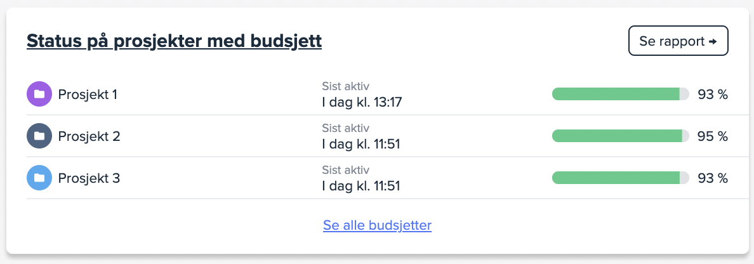Follow the Se alle budsjetter link
This screenshot has height=264, width=754.
click(377, 225)
